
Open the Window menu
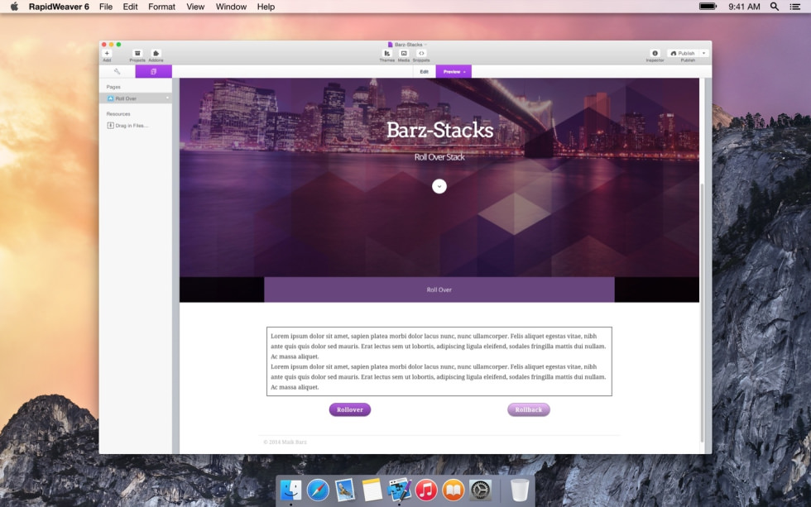click(x=231, y=7)
